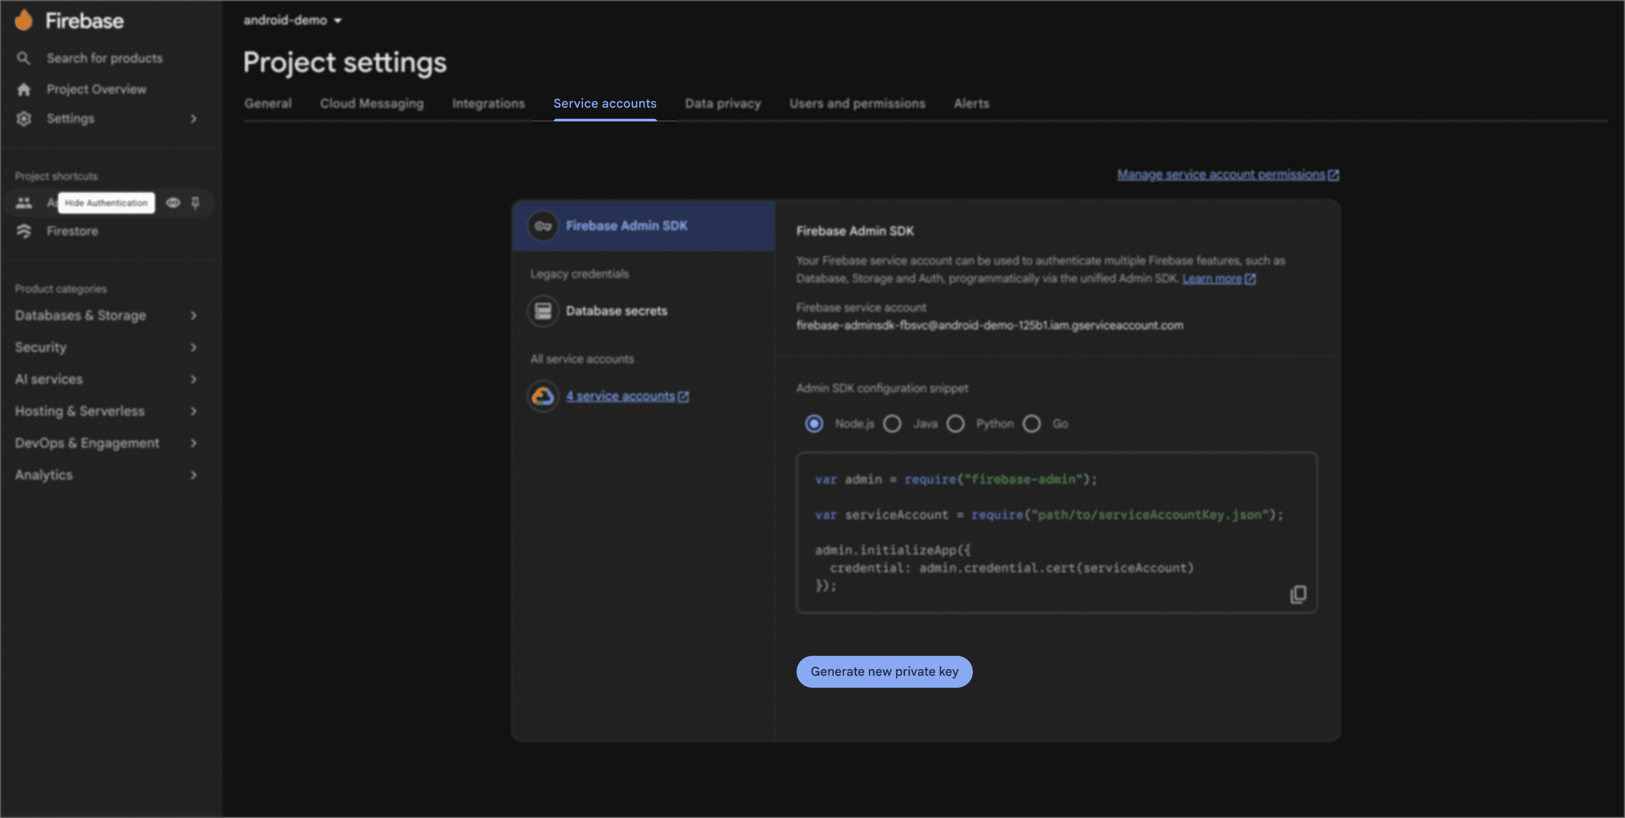1625x818 pixels.
Task: Click Generate new private key button
Action: [x=884, y=672]
